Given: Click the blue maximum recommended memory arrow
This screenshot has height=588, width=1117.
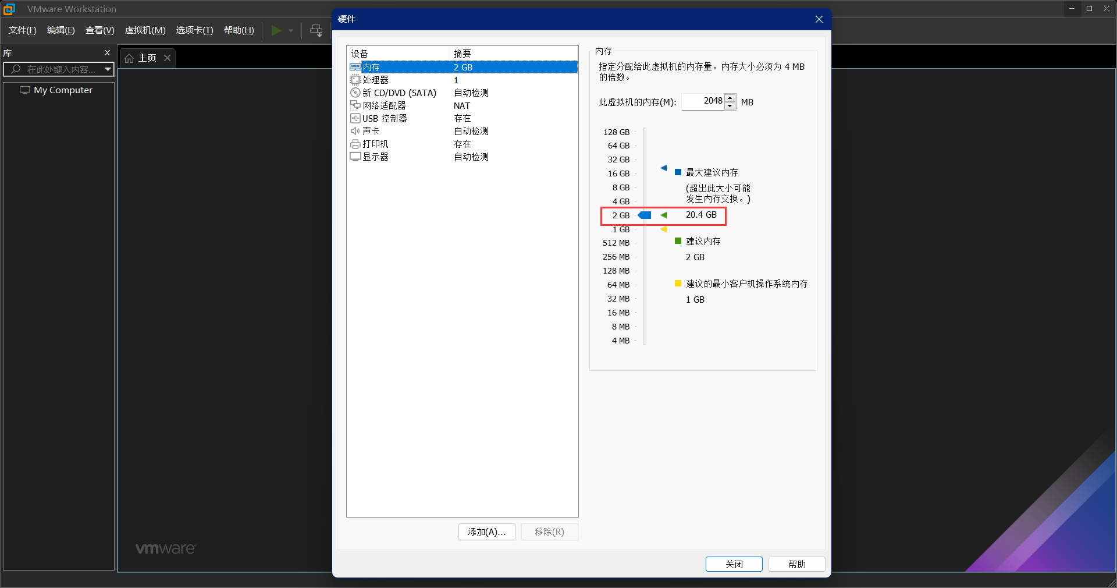Looking at the screenshot, I should pyautogui.click(x=664, y=168).
